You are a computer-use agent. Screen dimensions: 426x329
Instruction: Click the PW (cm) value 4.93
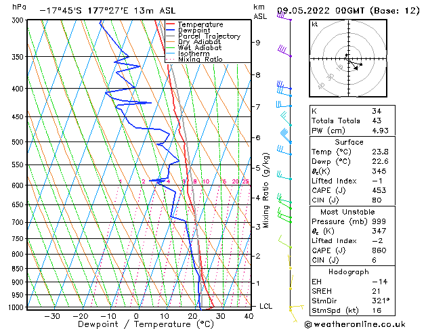(x=380, y=130)
